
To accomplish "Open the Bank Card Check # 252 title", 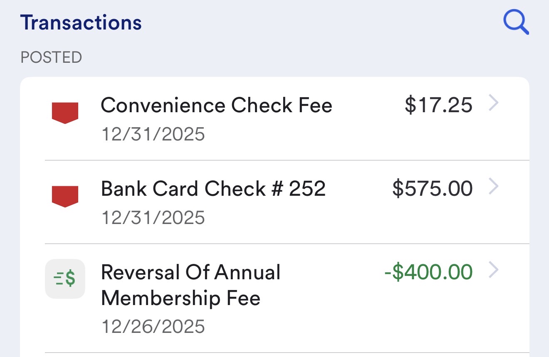I will pos(213,189).
